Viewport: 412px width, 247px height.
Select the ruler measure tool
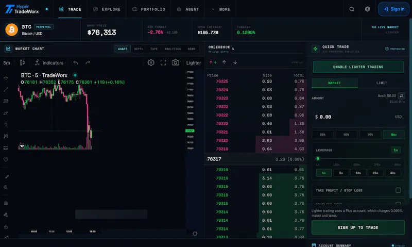pyautogui.click(x=6, y=177)
